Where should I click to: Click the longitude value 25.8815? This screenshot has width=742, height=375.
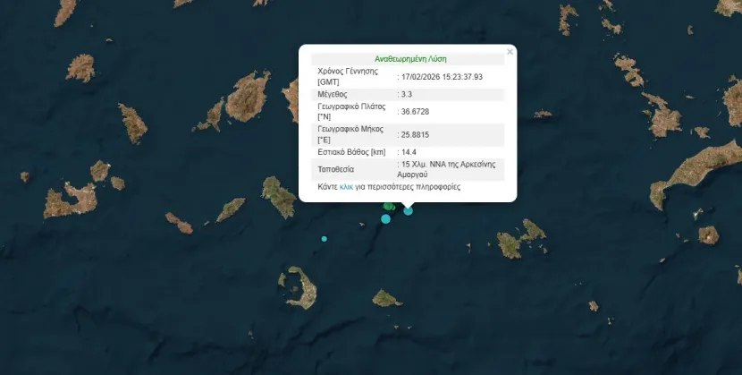coord(415,135)
